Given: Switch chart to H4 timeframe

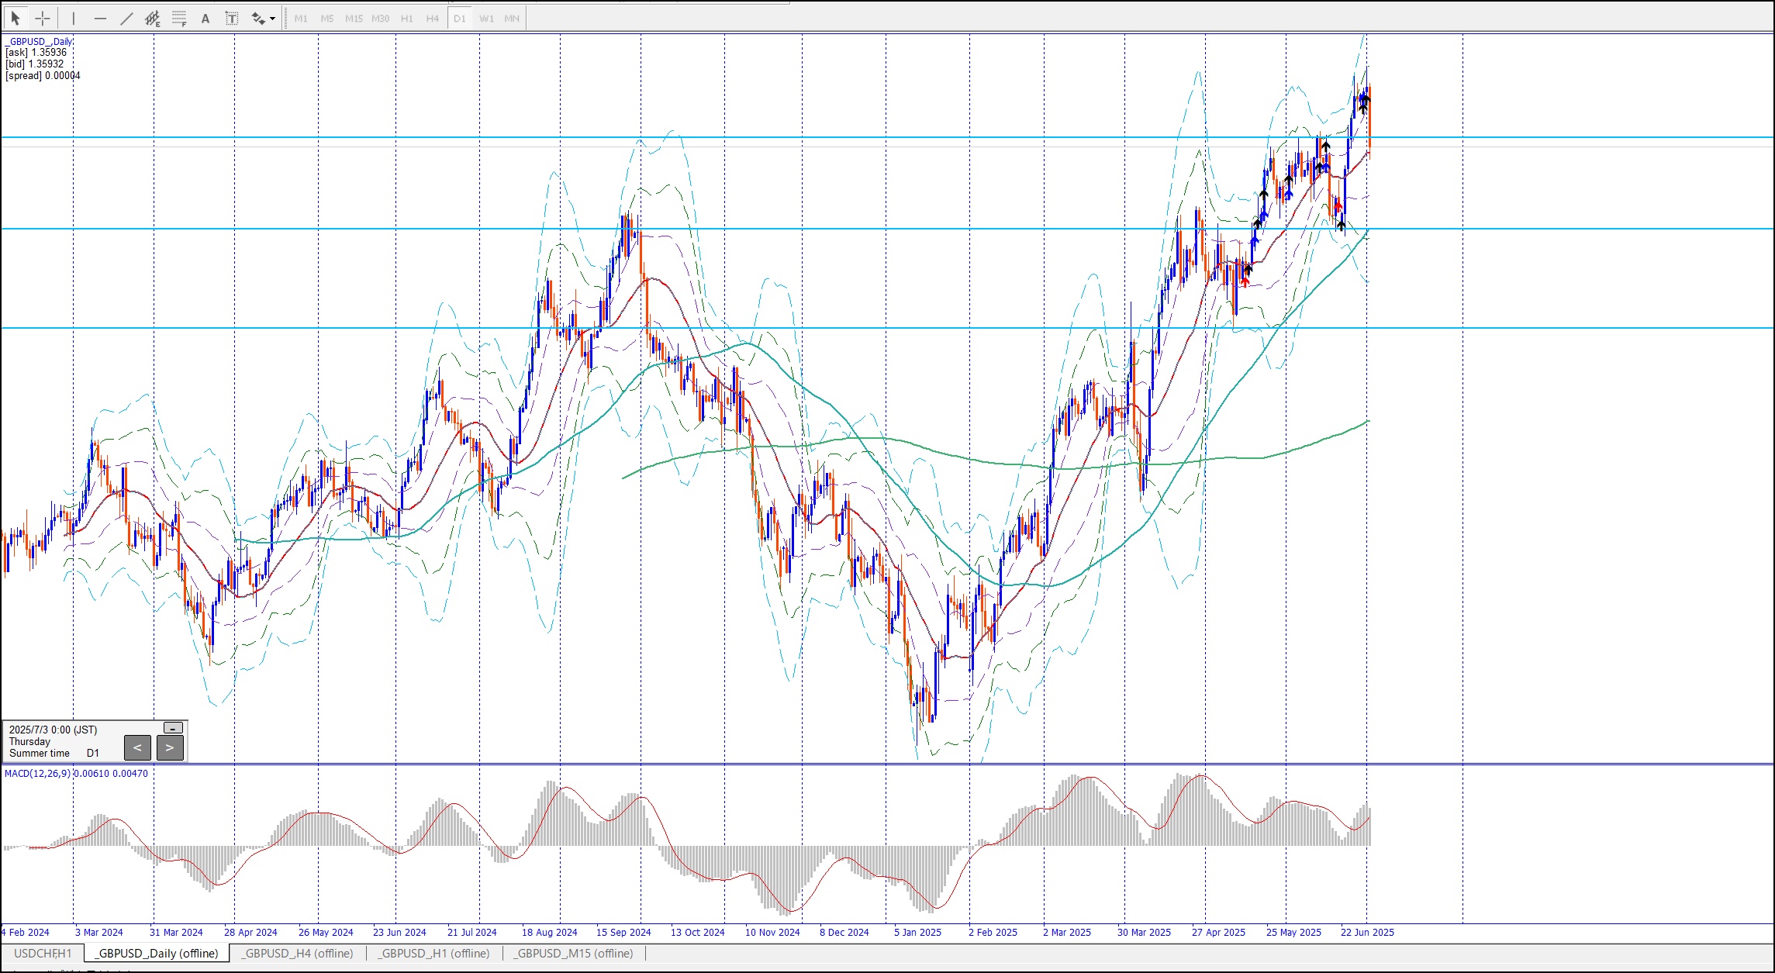Looking at the screenshot, I should click(x=433, y=18).
